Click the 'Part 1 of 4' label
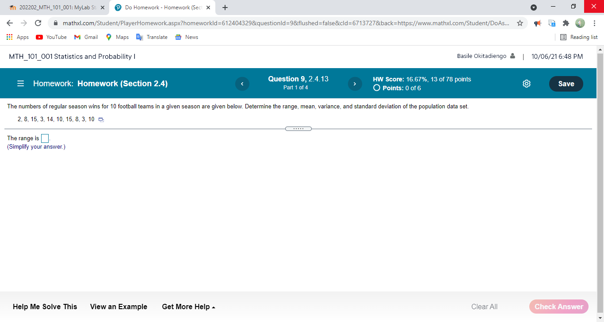604x322 pixels. pyautogui.click(x=295, y=88)
